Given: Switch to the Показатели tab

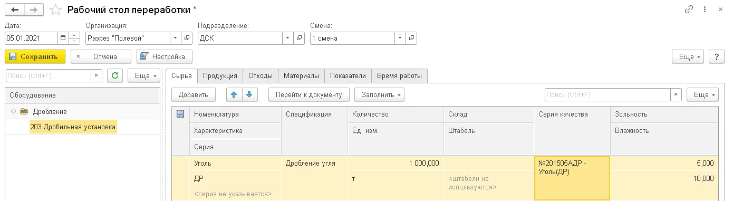Looking at the screenshot, I should (348, 76).
